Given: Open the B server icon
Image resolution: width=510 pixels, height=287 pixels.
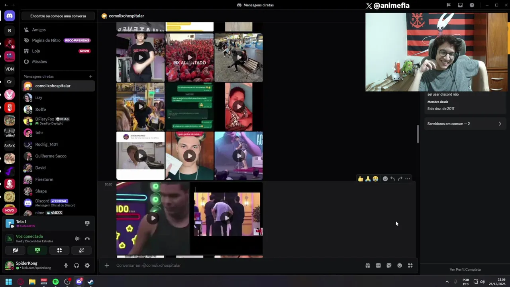Looking at the screenshot, I should 10,31.
